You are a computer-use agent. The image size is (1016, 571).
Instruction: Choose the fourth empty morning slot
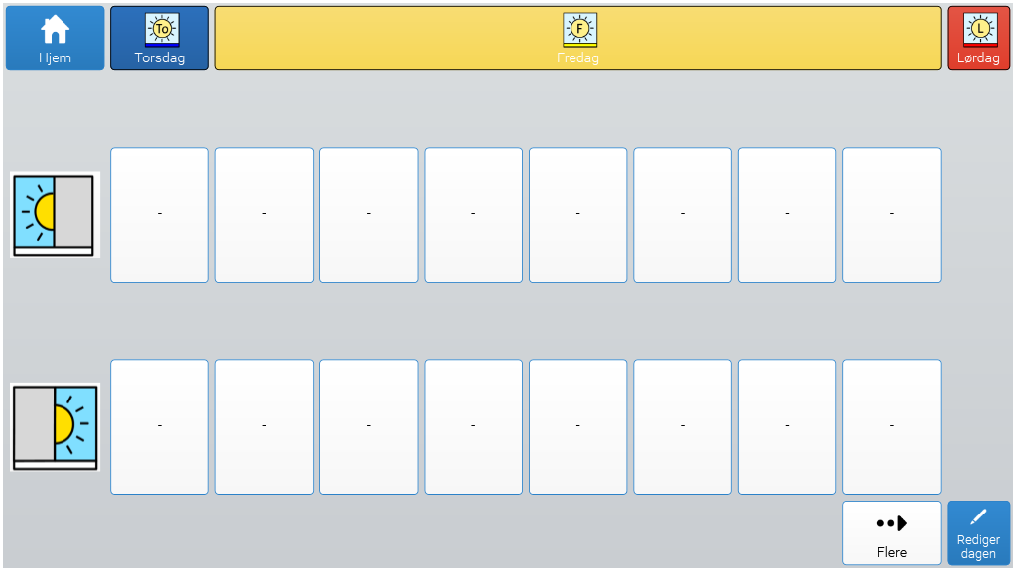(x=473, y=215)
